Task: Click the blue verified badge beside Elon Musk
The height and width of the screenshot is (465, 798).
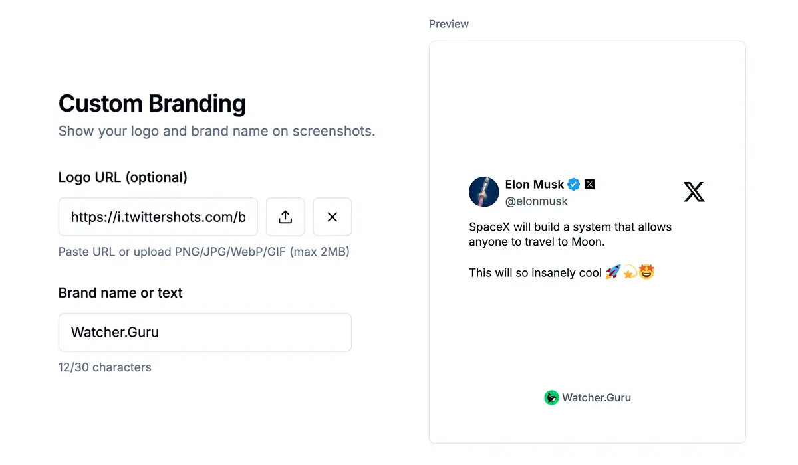Action: click(573, 185)
